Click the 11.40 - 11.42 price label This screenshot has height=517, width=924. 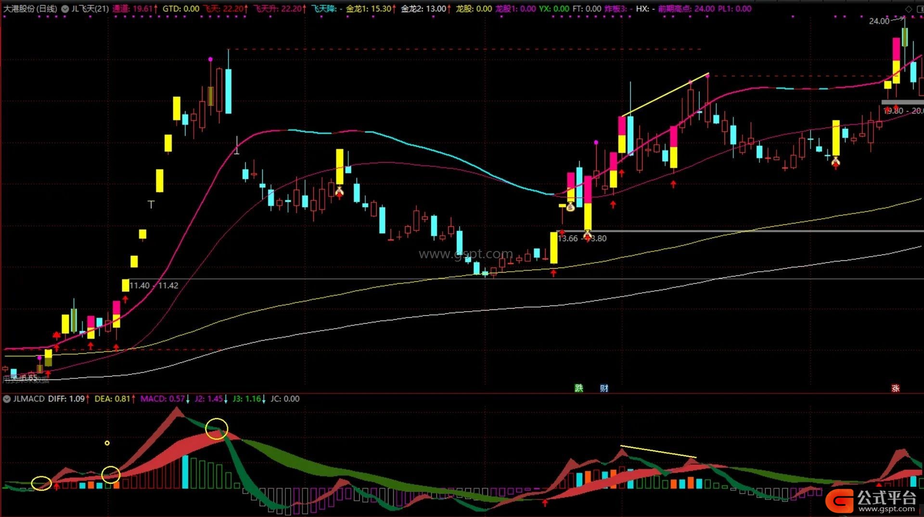click(154, 286)
